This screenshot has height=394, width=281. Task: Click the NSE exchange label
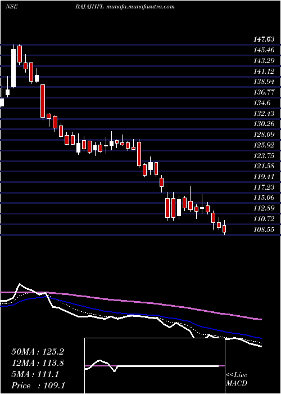pyautogui.click(x=11, y=7)
